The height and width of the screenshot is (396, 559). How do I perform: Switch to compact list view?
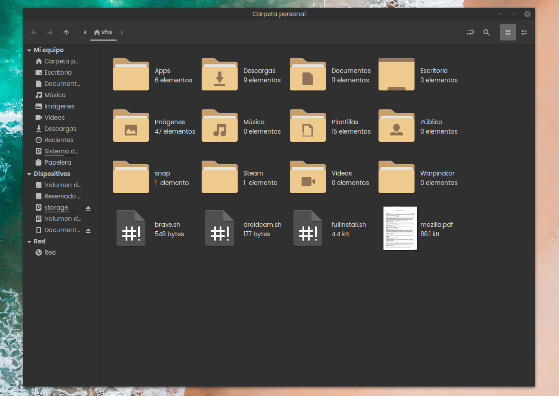[524, 32]
